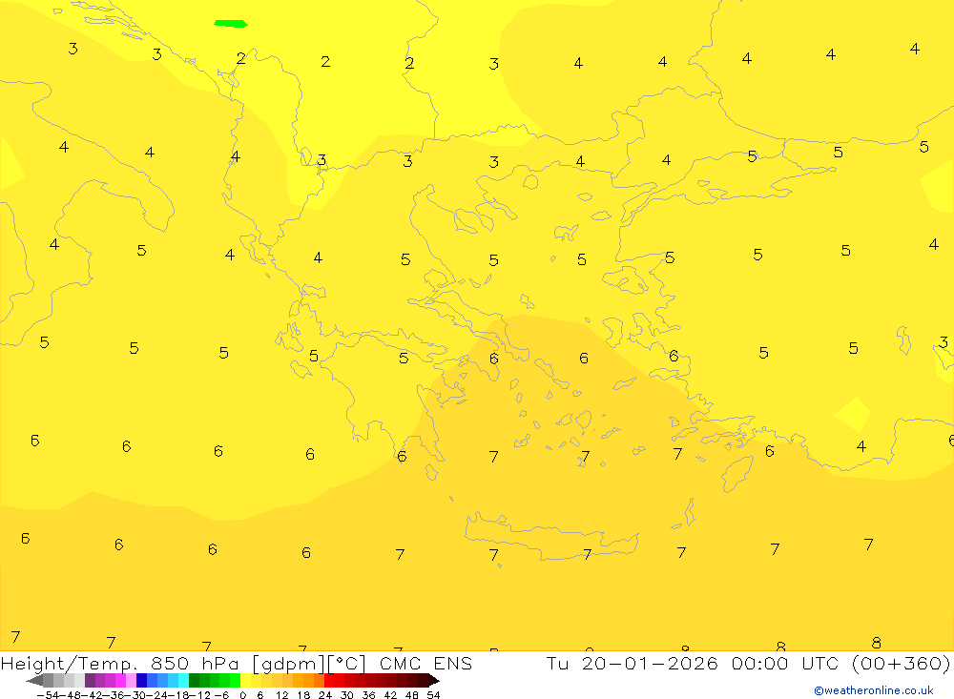Click the 0 legend scale label

pyautogui.click(x=242, y=695)
